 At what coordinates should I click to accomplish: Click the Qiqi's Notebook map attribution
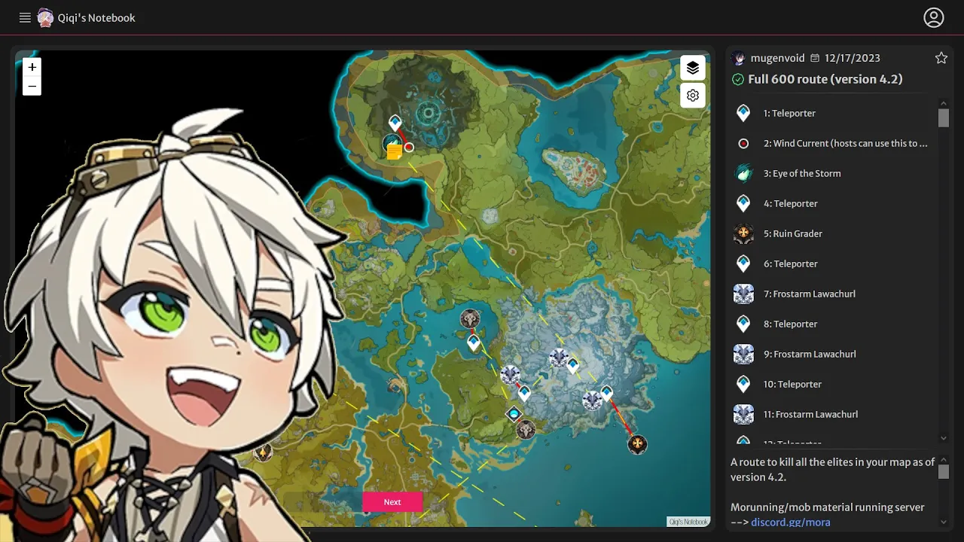(688, 522)
